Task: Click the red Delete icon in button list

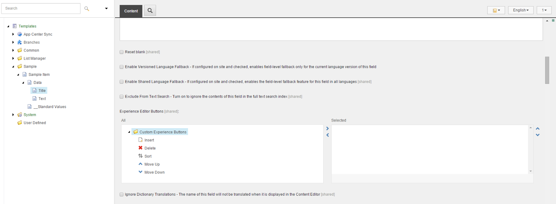Action: click(140, 148)
